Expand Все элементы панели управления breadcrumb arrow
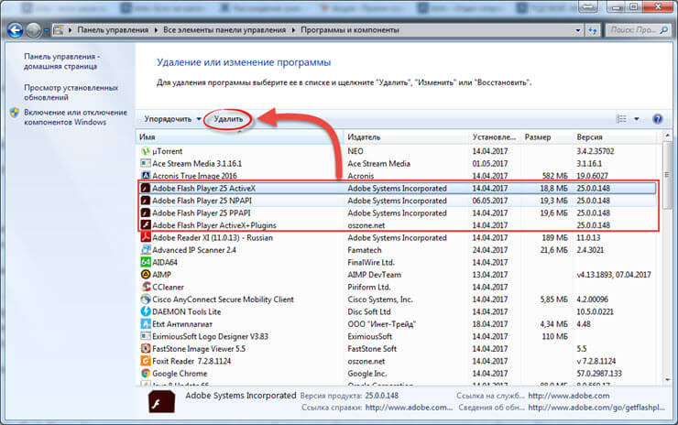 (x=293, y=30)
